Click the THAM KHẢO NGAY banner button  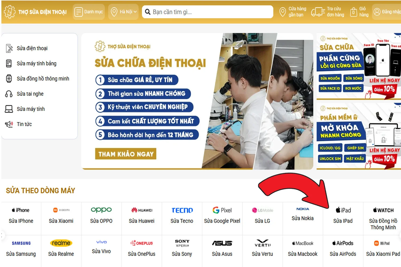[126, 154]
